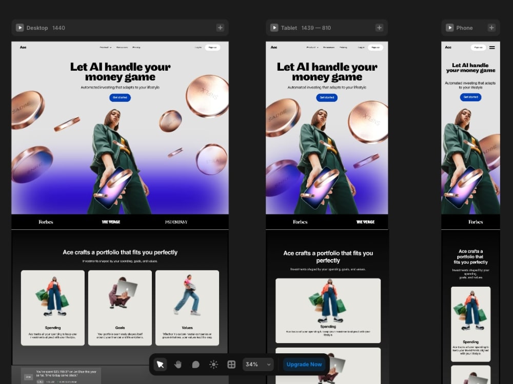
Task: Select Forbes logo in Tablet frame
Action: (300, 222)
